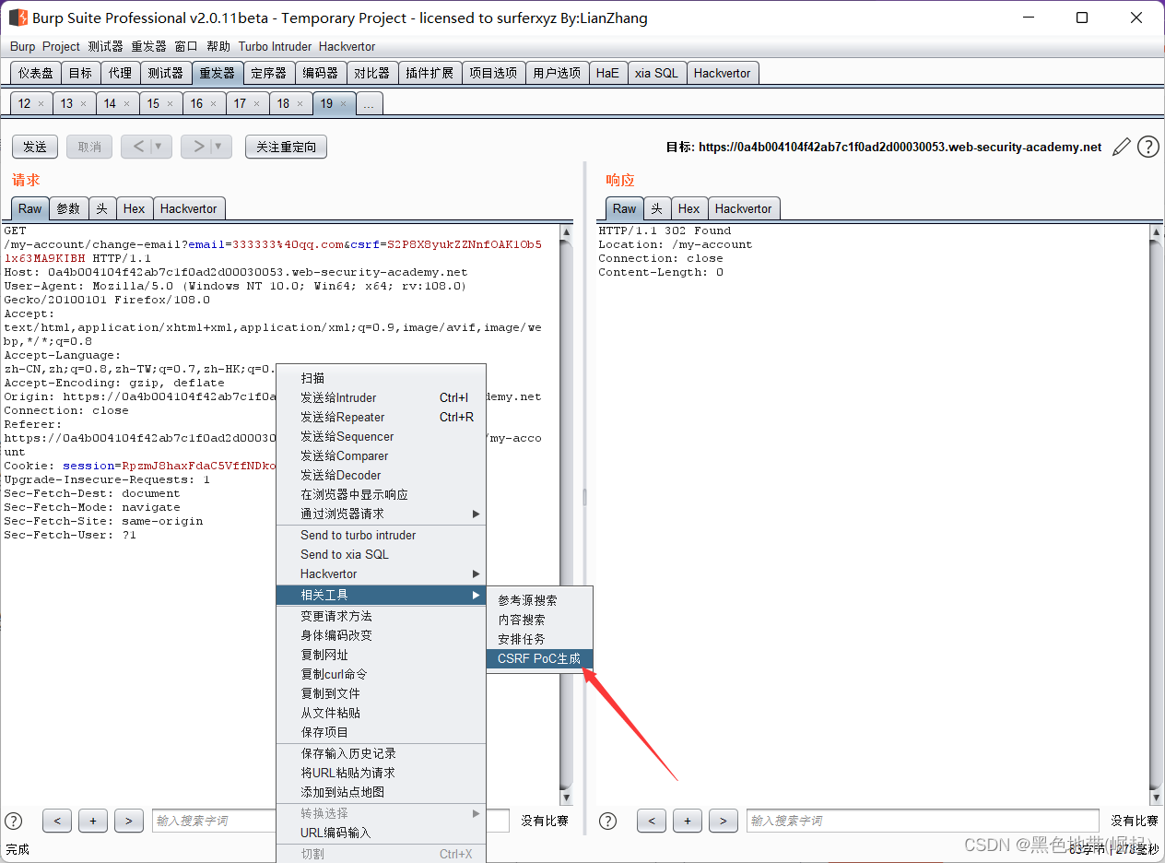Viewport: 1165px width, 863px height.
Task: Click the request pane vertical scrollbar
Action: (x=566, y=514)
